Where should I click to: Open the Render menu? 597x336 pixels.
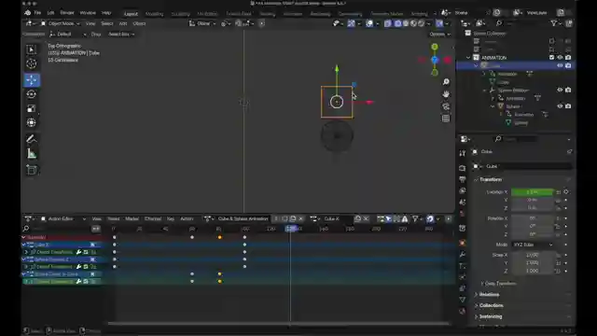click(67, 13)
